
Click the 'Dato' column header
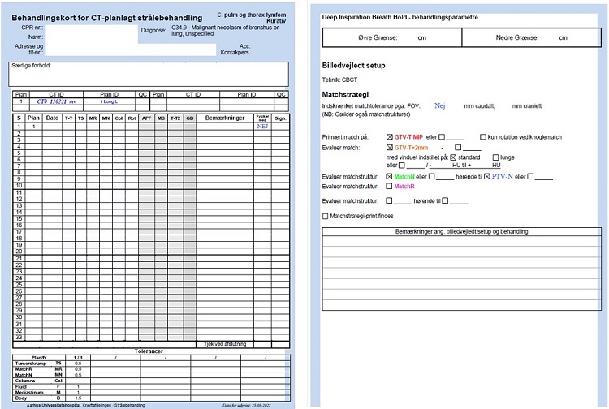click(x=52, y=118)
